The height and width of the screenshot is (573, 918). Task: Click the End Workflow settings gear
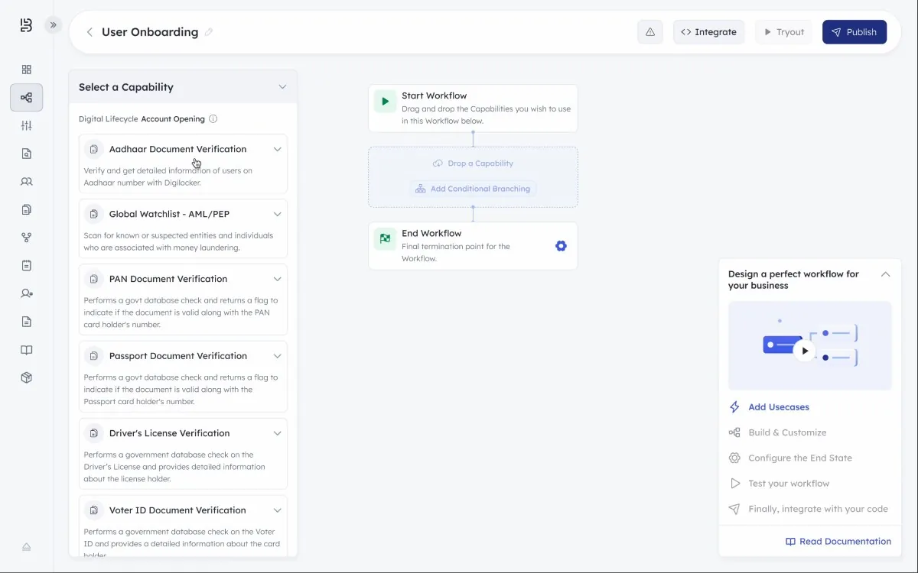point(561,246)
